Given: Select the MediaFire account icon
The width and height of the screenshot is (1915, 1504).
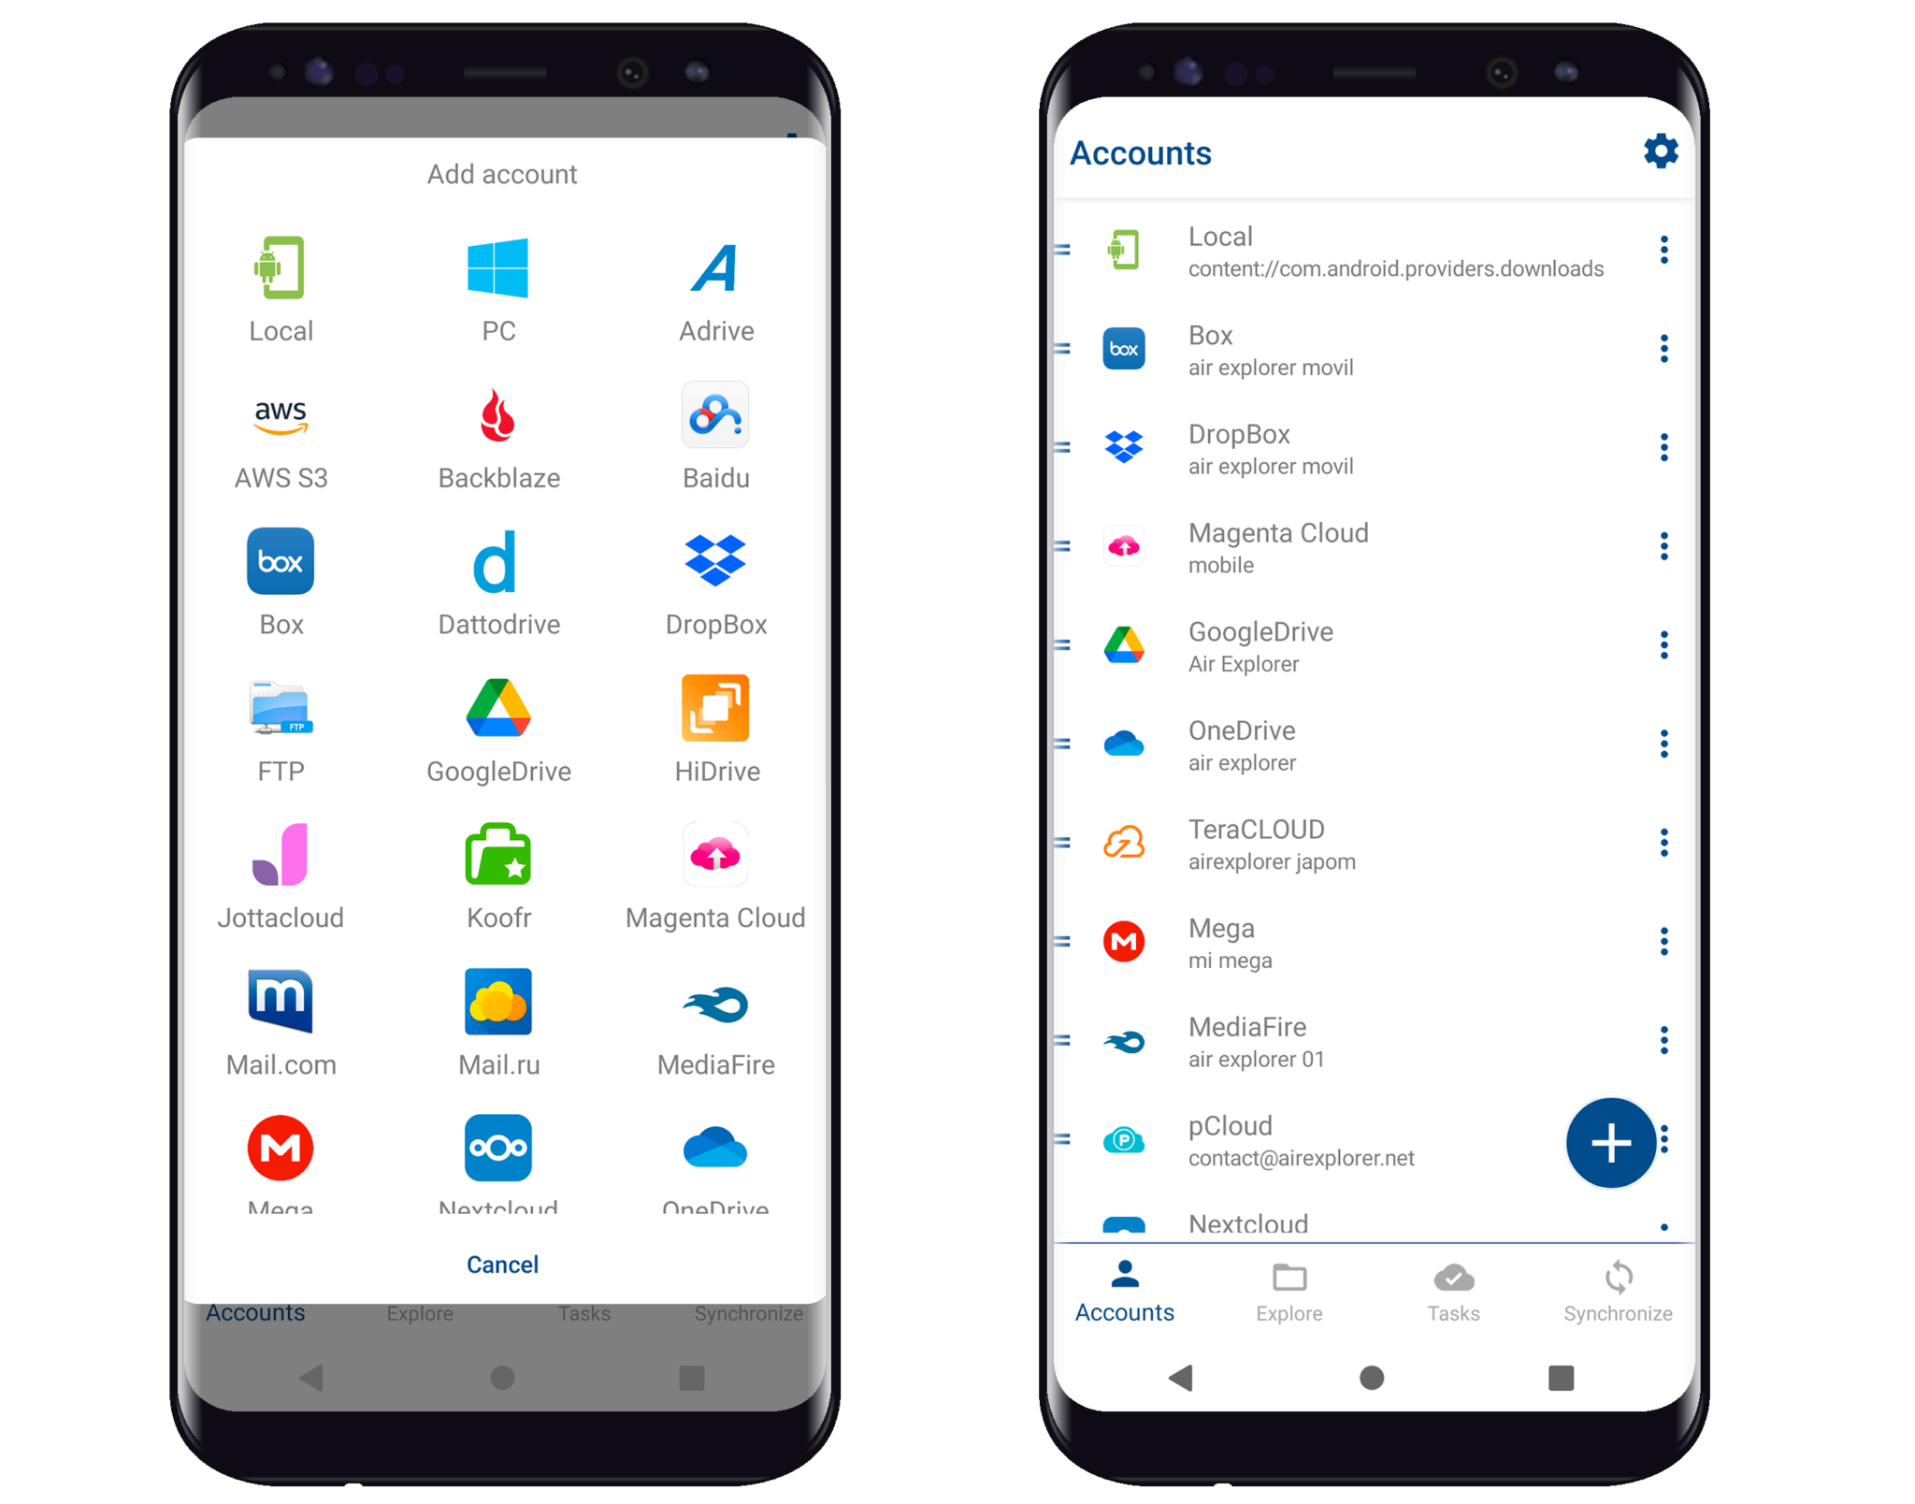Looking at the screenshot, I should click(x=1130, y=1044).
